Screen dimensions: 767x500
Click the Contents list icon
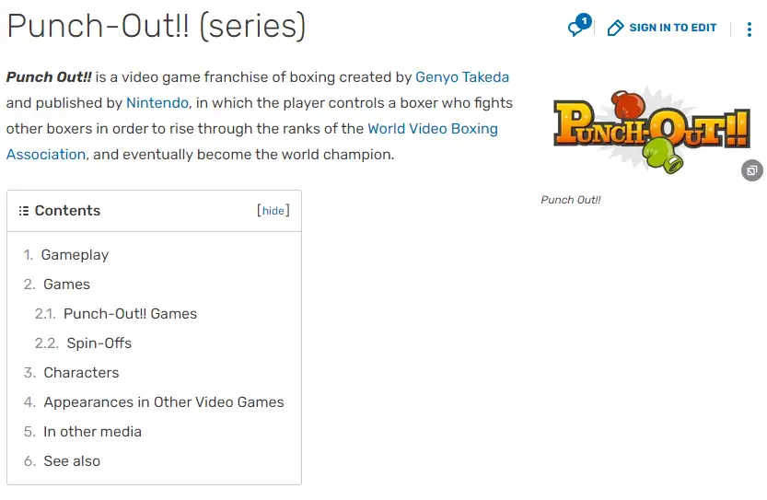(x=24, y=211)
